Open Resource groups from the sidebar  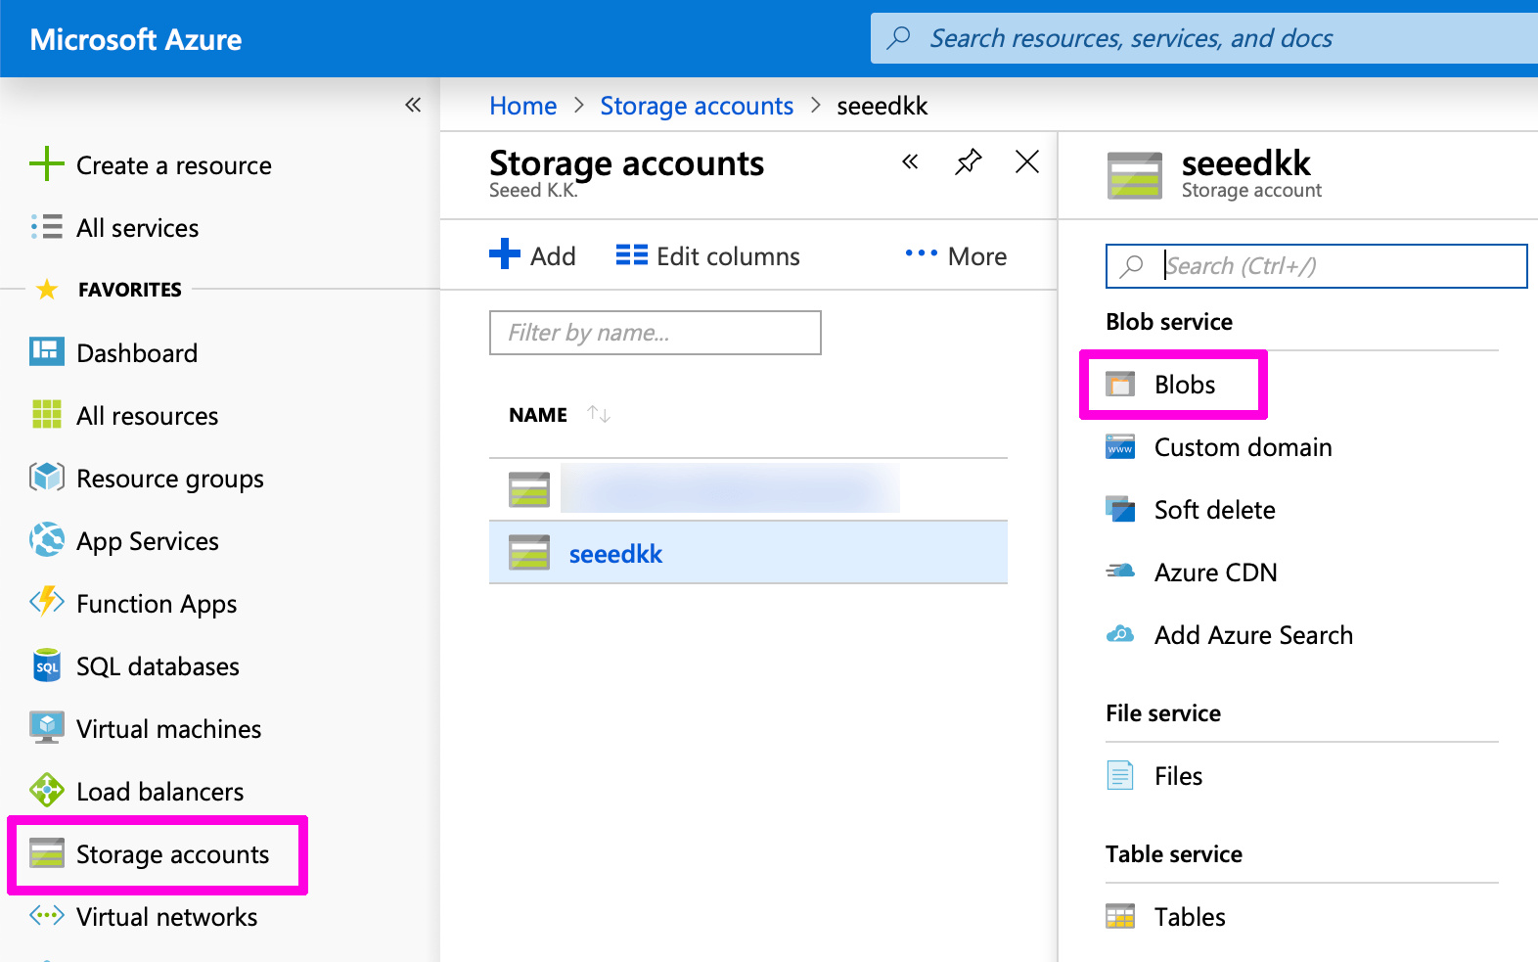coord(170,479)
